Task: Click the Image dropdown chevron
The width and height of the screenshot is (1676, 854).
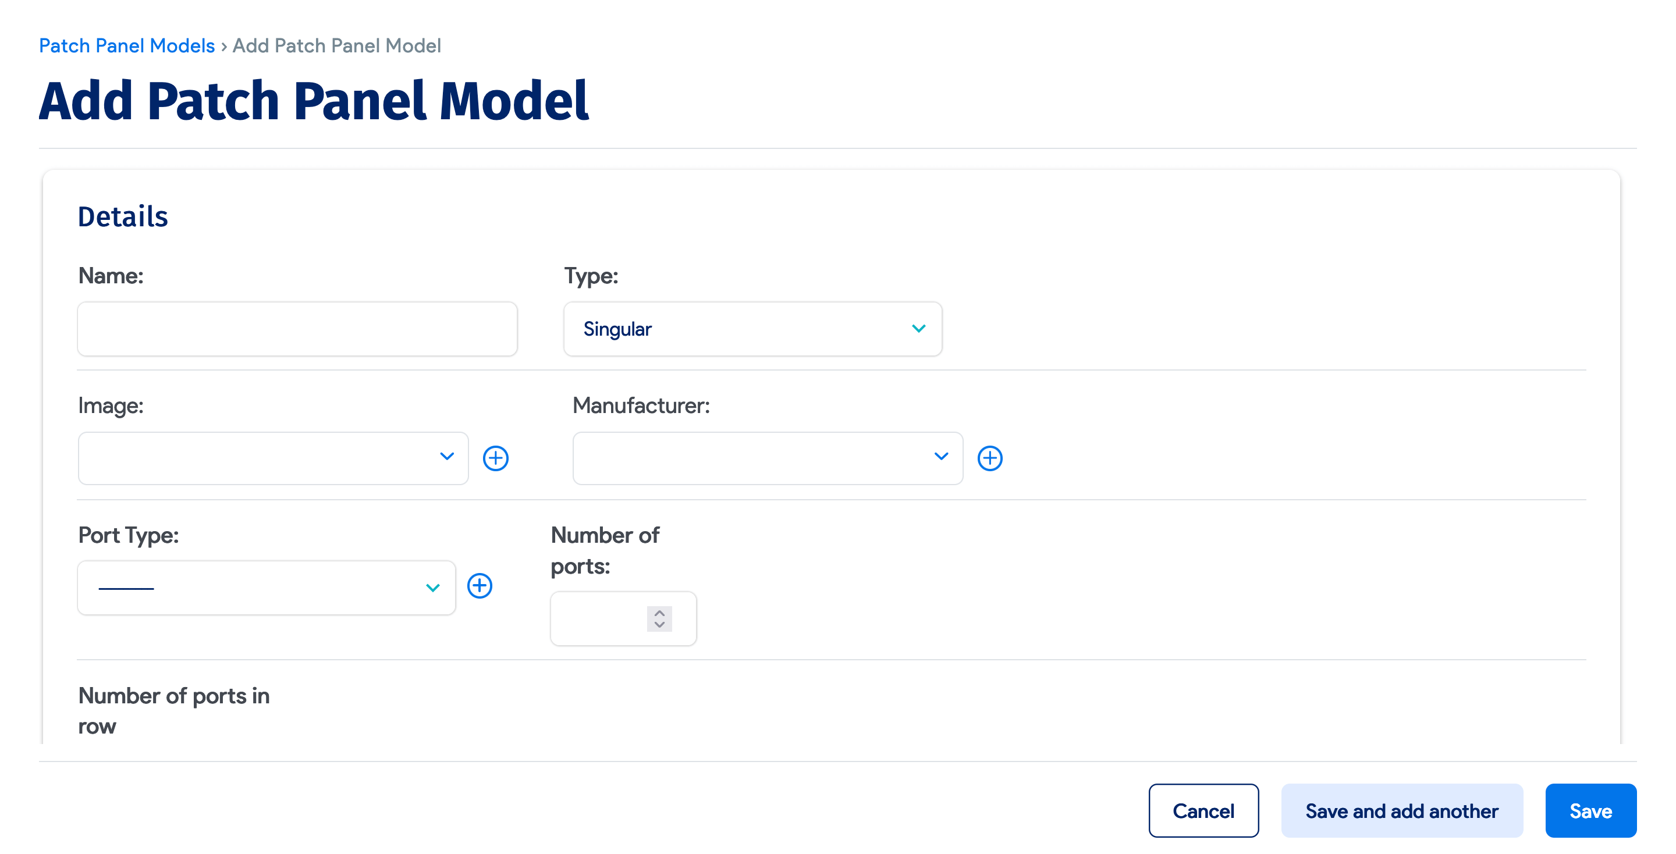Action: 447,458
